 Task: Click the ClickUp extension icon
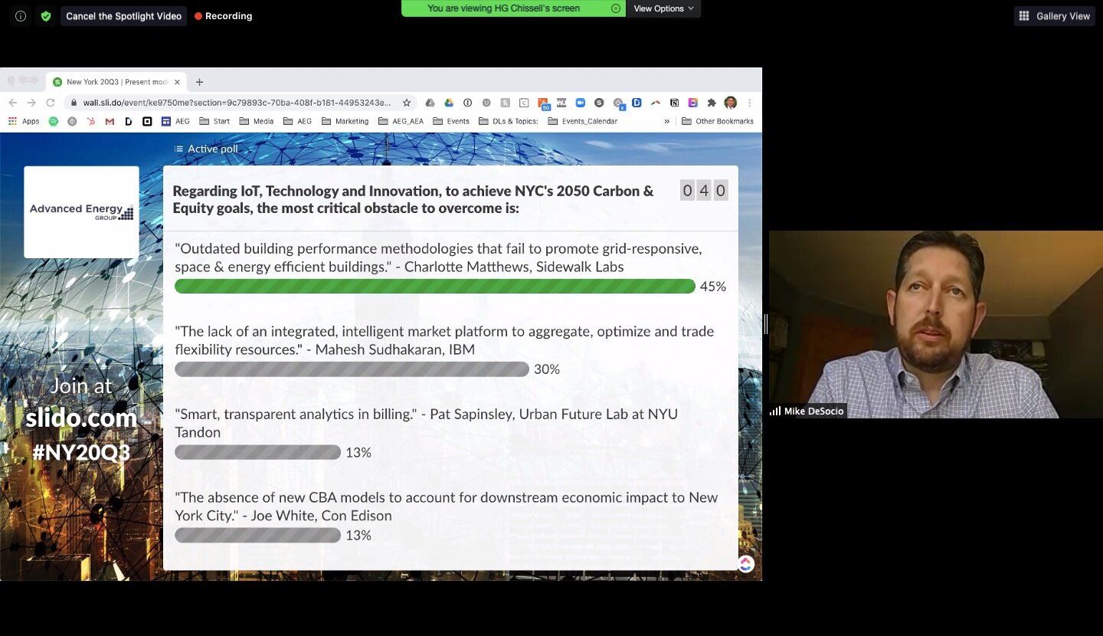pyautogui.click(x=692, y=103)
